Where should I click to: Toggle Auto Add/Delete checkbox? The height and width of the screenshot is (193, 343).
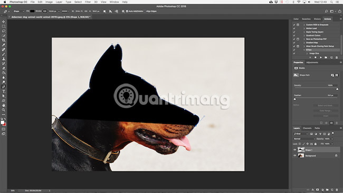click(127, 11)
